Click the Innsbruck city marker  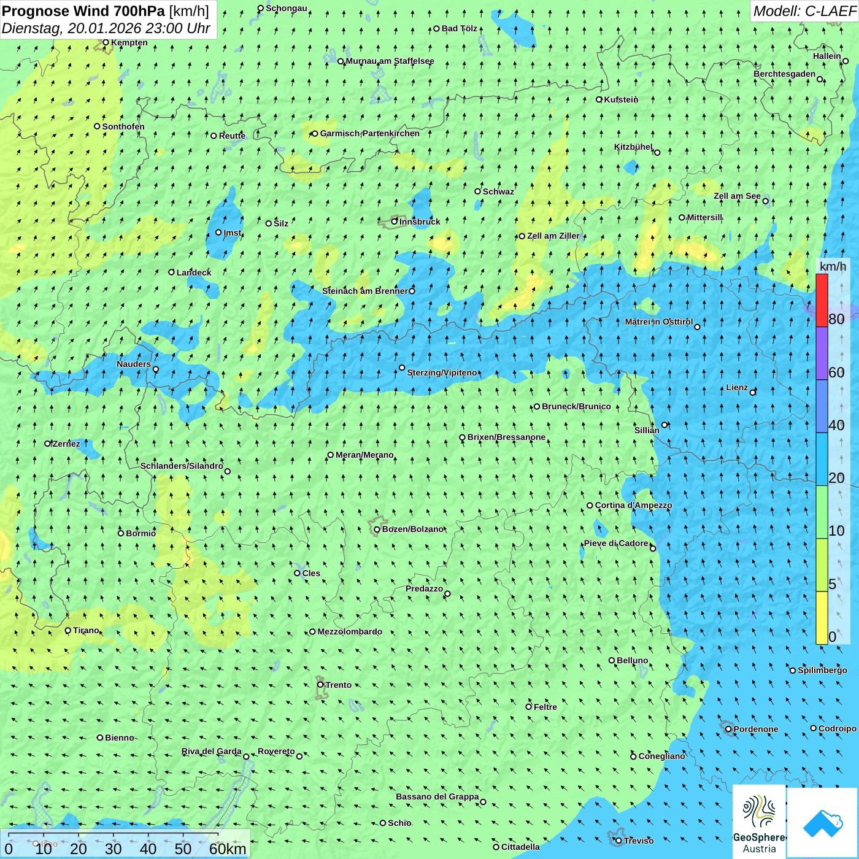pos(395,221)
